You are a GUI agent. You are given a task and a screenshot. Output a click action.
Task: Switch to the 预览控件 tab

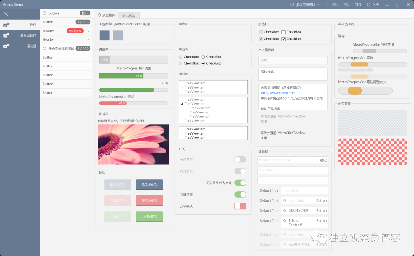107,15
